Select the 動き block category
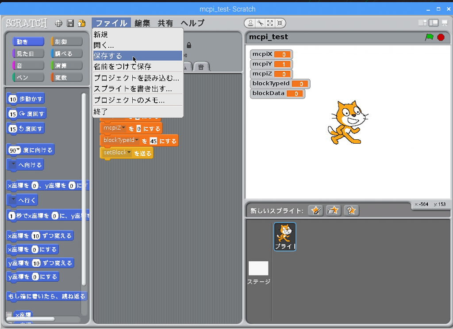This screenshot has width=453, height=329. 28,42
